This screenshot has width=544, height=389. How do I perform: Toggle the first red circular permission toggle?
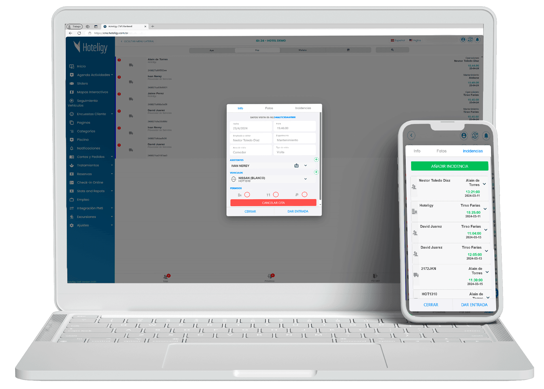(248, 195)
